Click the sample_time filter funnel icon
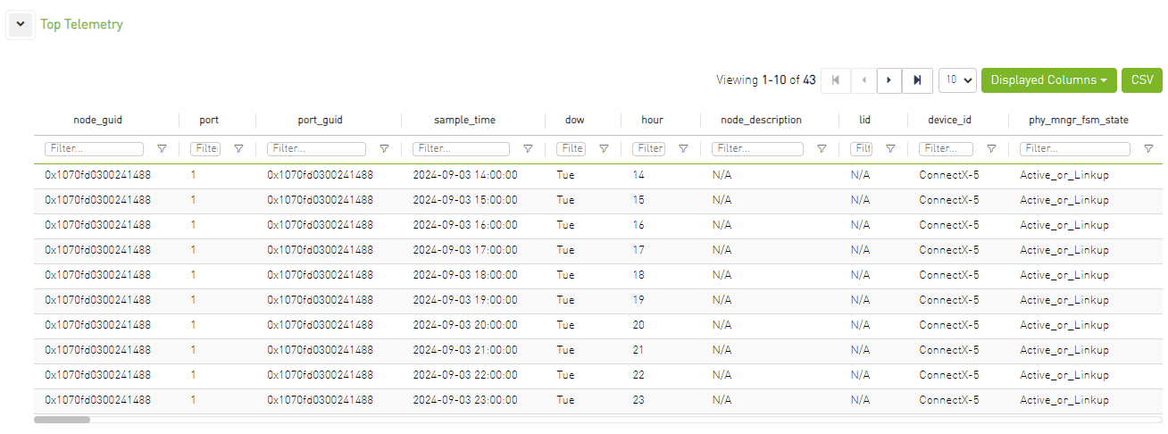The image size is (1168, 434). click(528, 149)
